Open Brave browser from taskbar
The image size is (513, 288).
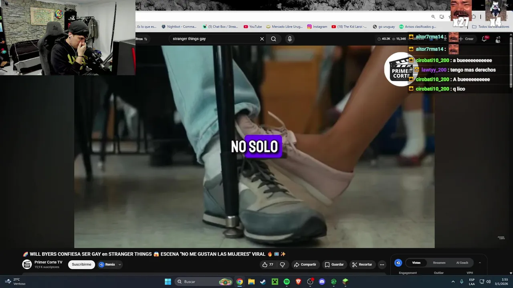(298, 282)
